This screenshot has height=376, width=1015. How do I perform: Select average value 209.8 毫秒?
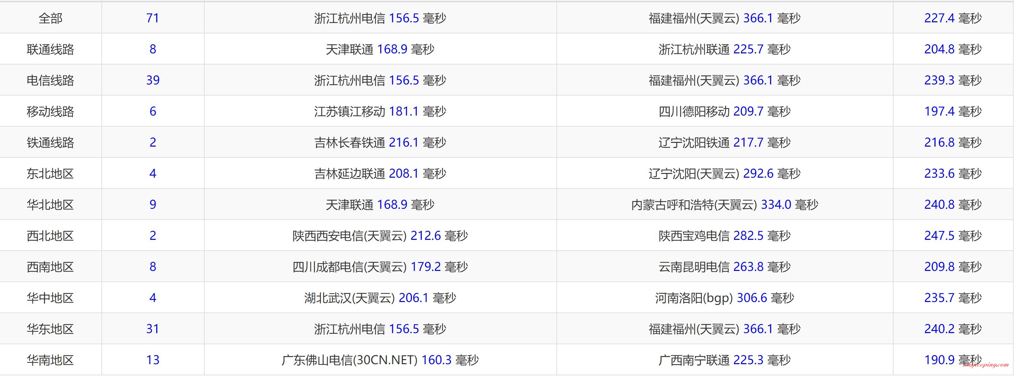(x=953, y=267)
